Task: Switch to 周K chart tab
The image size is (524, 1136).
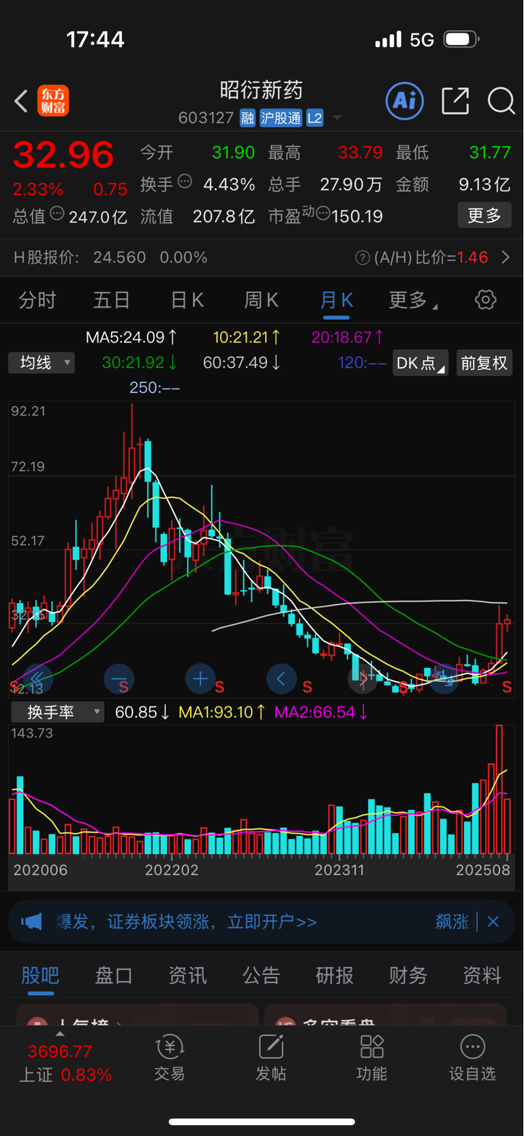Action: point(261,300)
